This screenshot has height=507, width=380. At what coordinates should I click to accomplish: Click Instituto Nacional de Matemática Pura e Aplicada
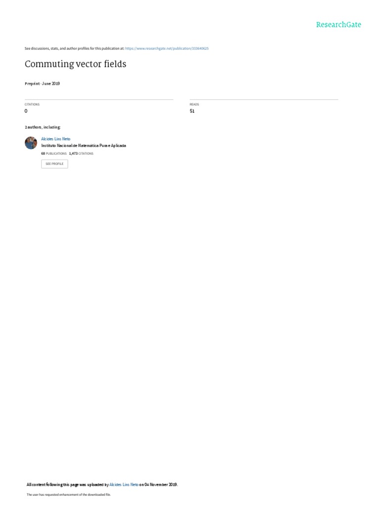pos(83,146)
